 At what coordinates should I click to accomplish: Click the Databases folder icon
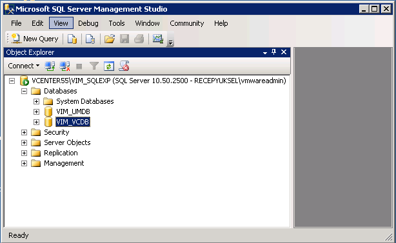click(x=36, y=91)
